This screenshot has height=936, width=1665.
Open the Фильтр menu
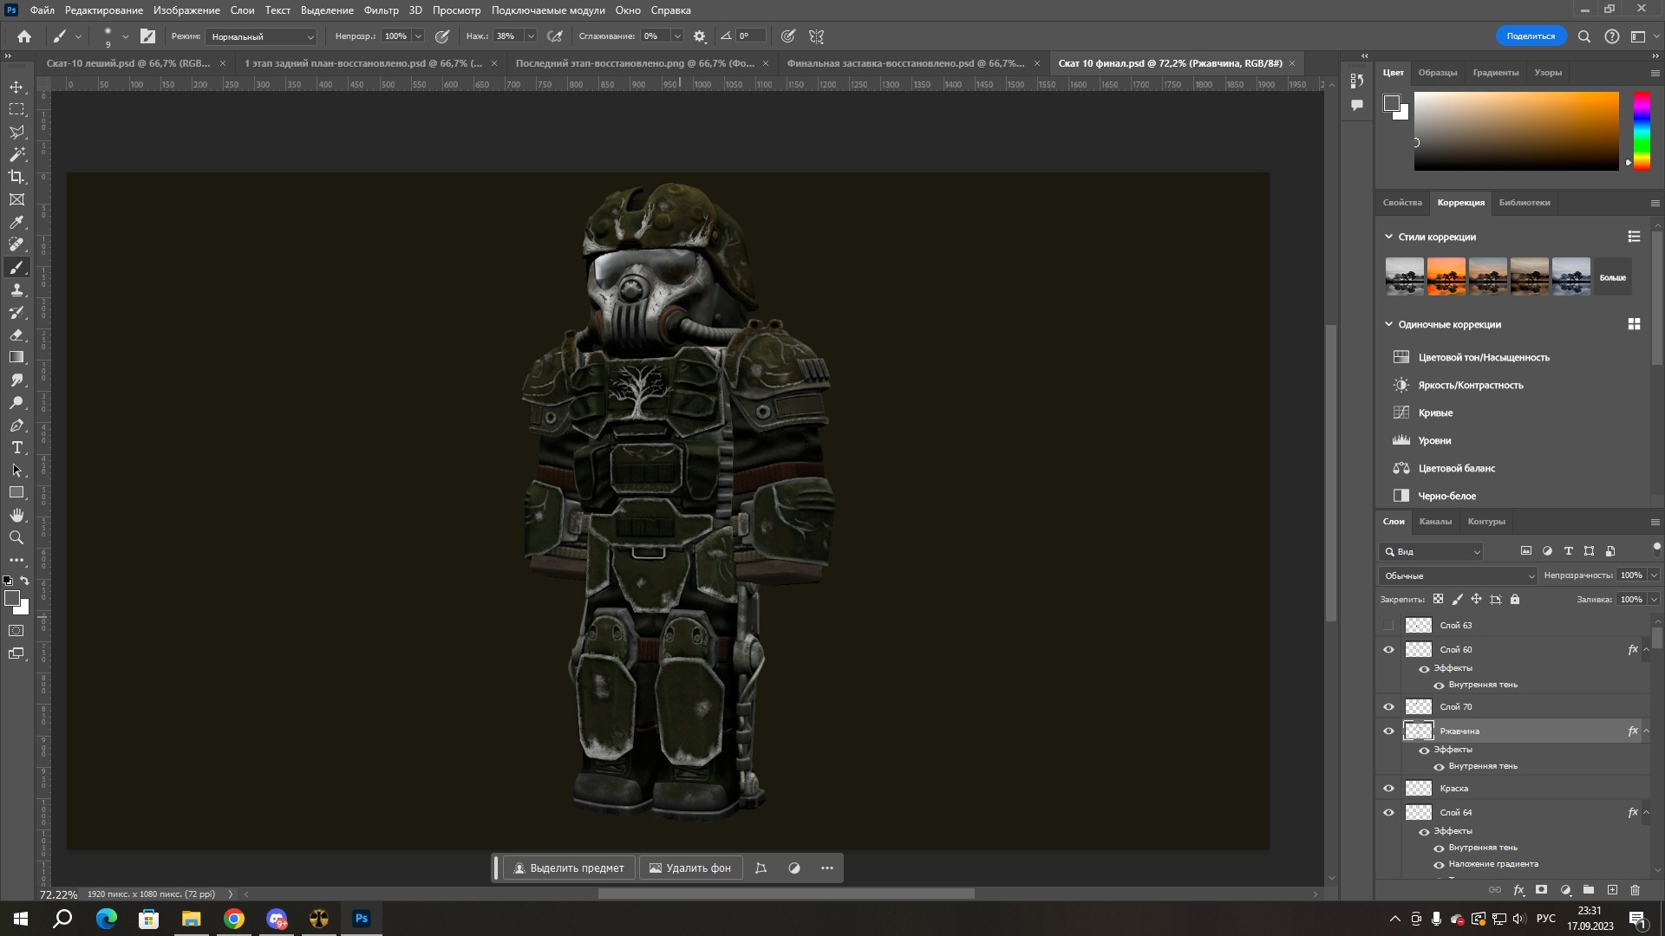point(381,10)
